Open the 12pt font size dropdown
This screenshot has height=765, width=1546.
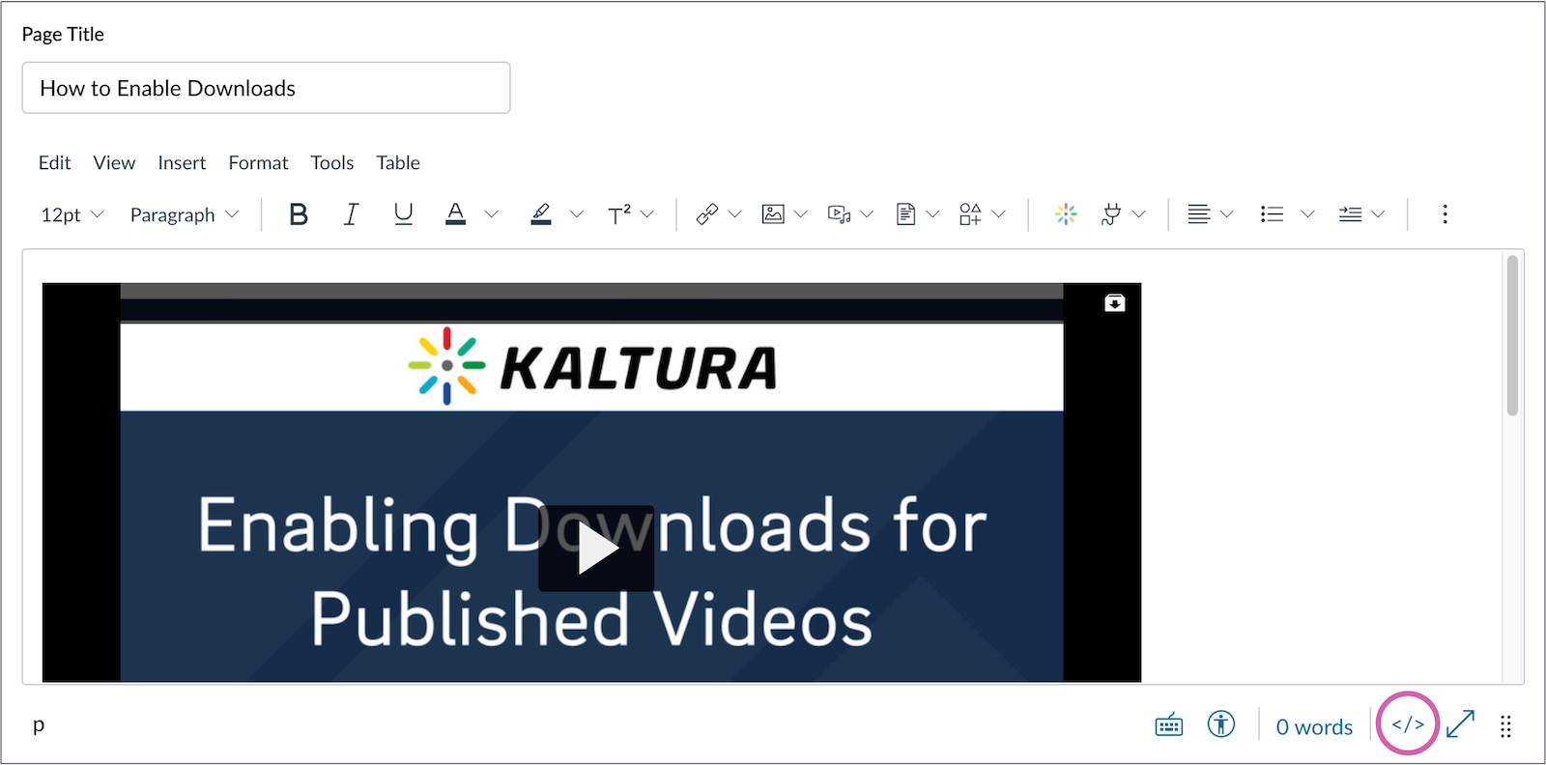[x=72, y=214]
